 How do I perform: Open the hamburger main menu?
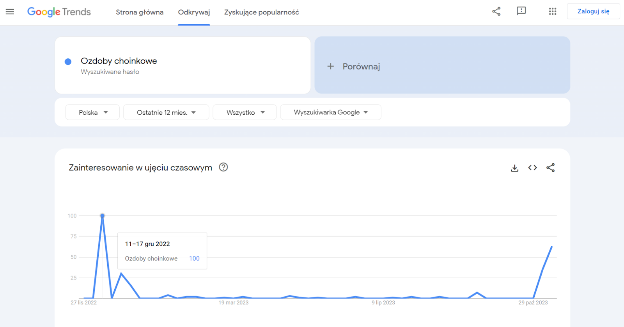tap(10, 12)
